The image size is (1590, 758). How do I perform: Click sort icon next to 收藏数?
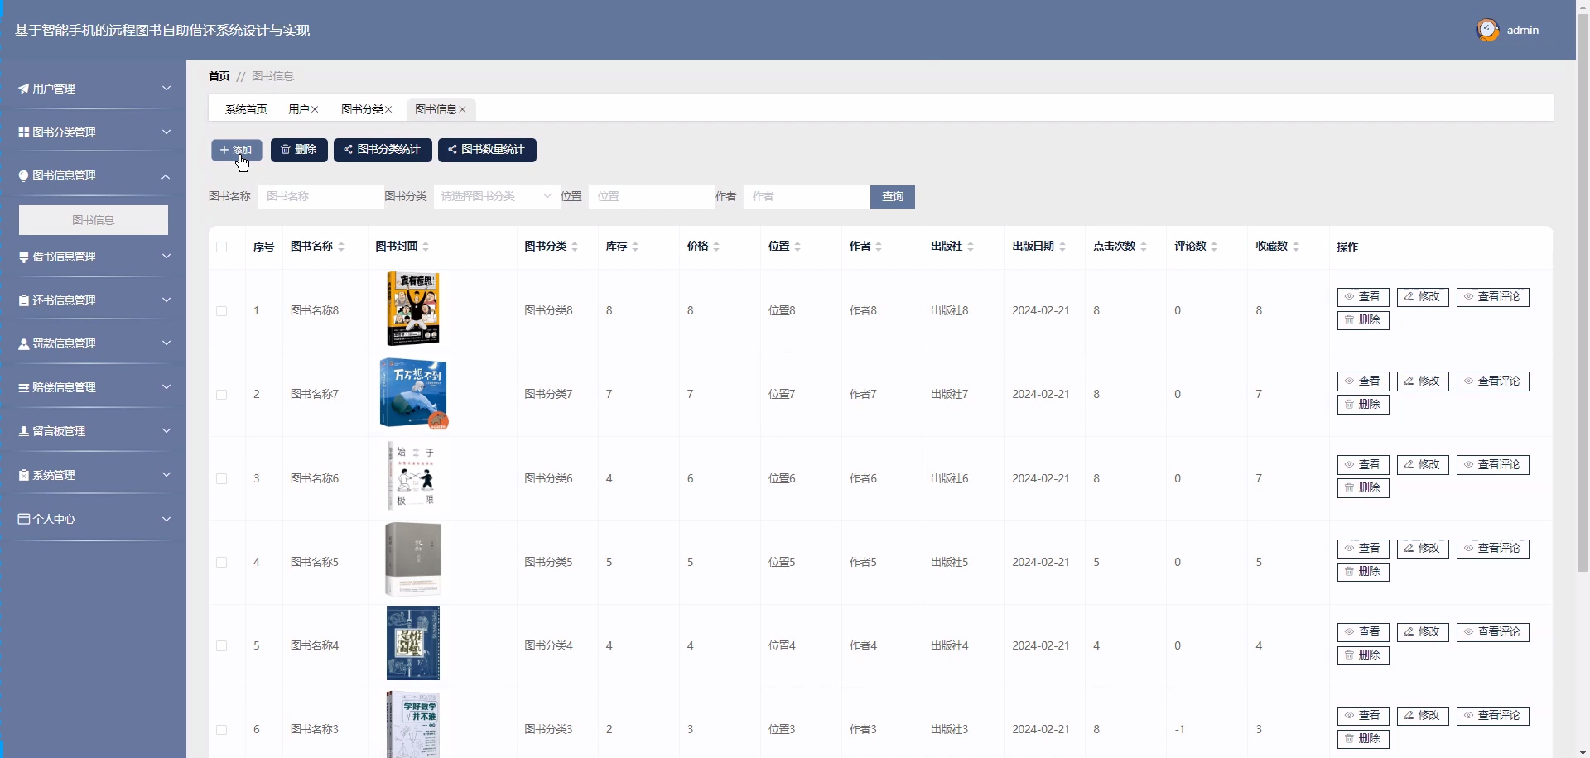(1296, 247)
